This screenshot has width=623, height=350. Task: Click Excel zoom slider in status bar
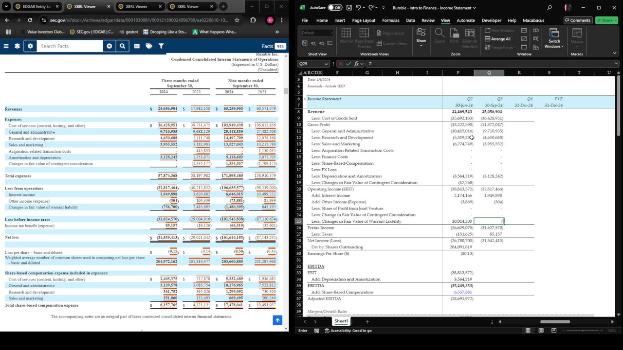(x=582, y=331)
